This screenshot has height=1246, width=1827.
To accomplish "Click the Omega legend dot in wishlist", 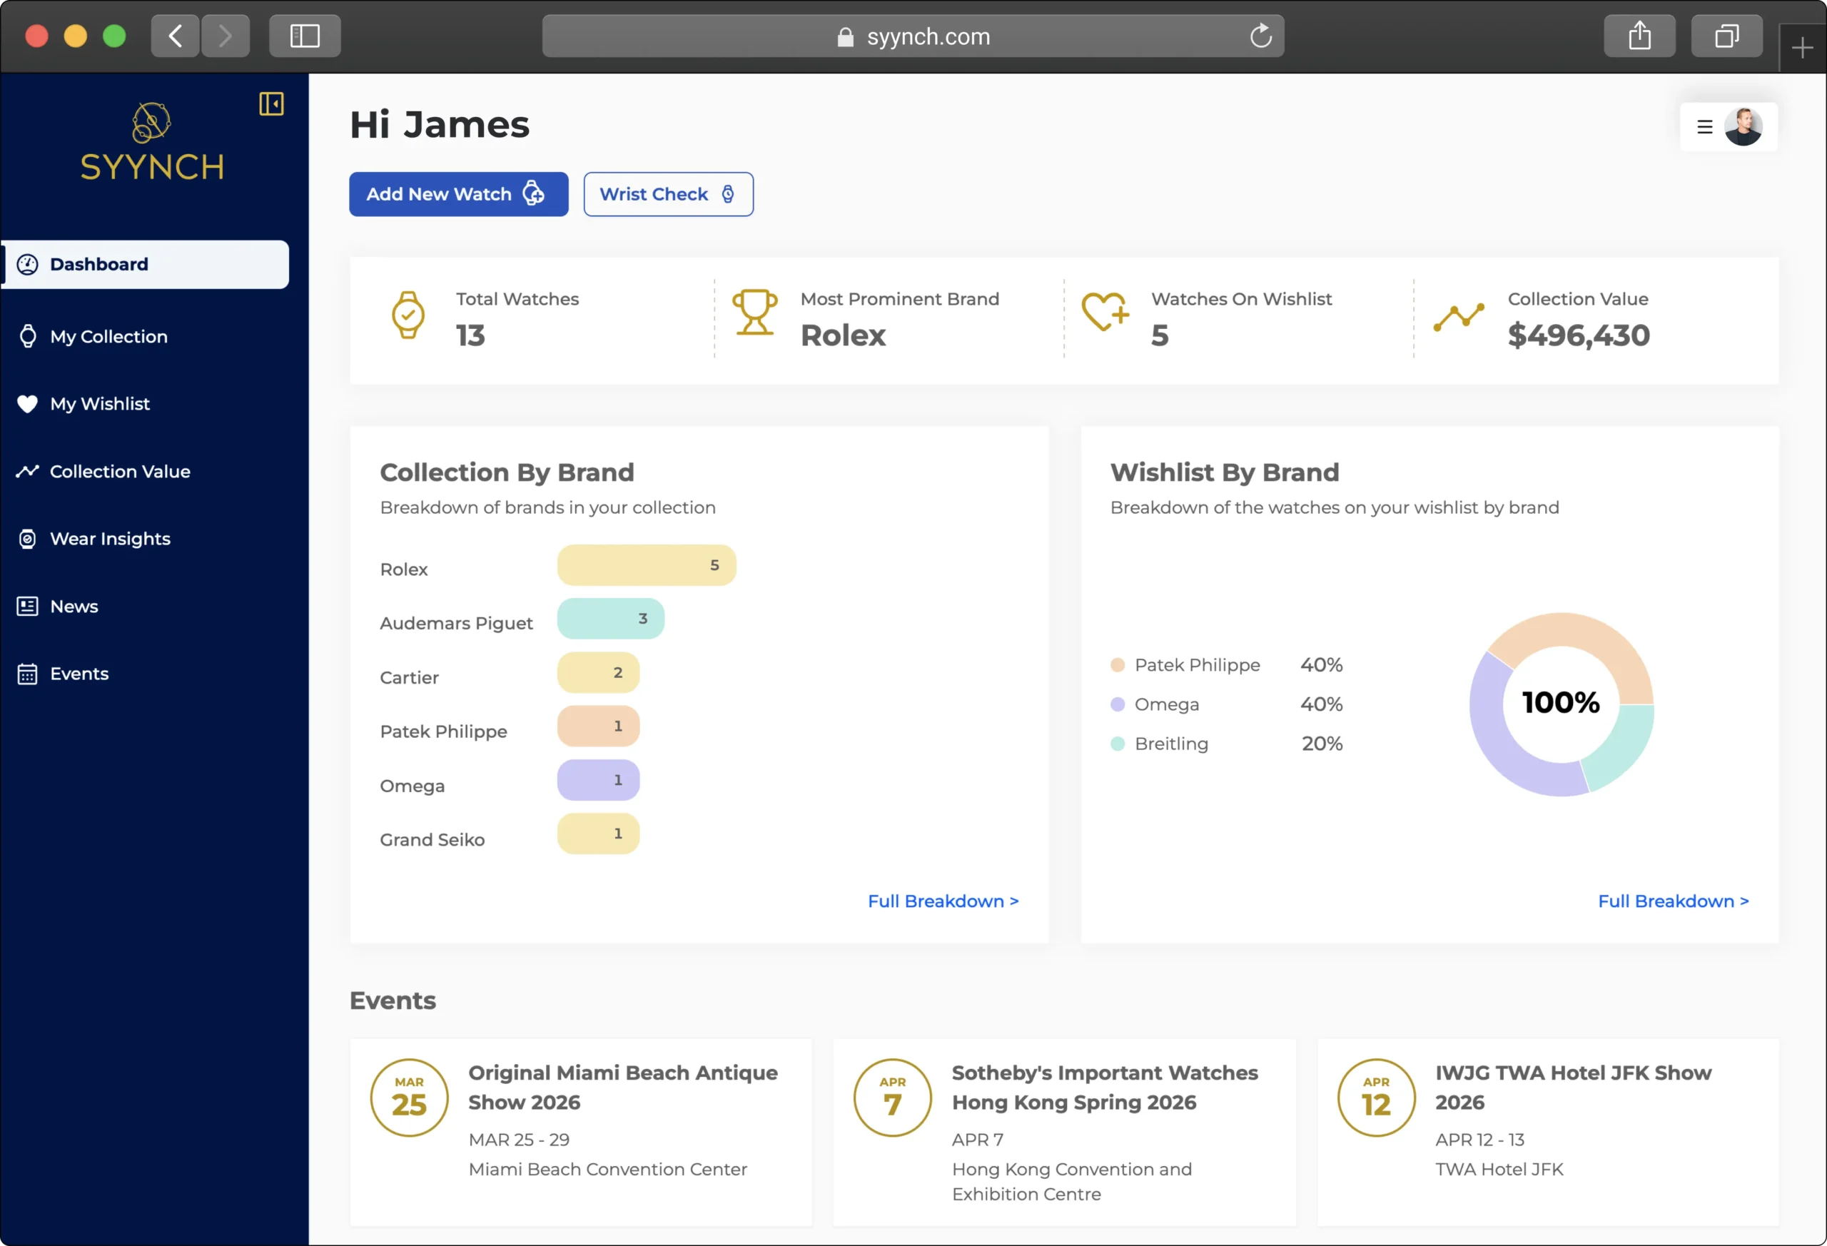I will pos(1117,704).
